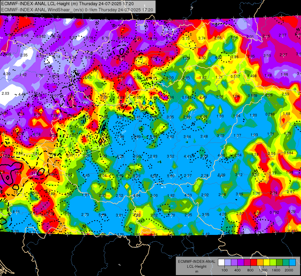Click the yellow legend swatch
Viewport: 301px width, 276px height.
click(267, 262)
